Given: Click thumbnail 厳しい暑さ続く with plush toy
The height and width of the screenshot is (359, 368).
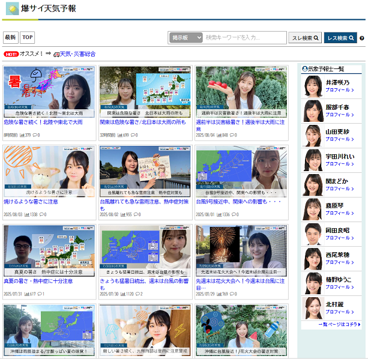Looking at the screenshot, I should tap(145, 330).
